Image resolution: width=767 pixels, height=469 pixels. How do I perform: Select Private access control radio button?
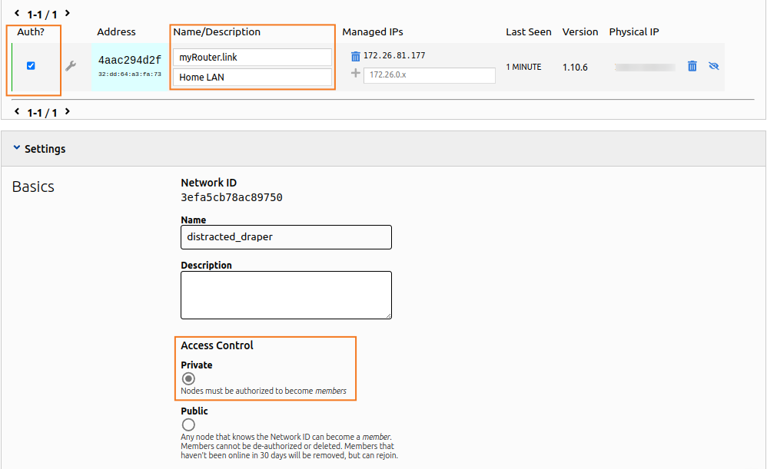188,379
